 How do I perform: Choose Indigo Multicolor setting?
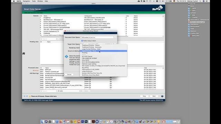pos(87,71)
